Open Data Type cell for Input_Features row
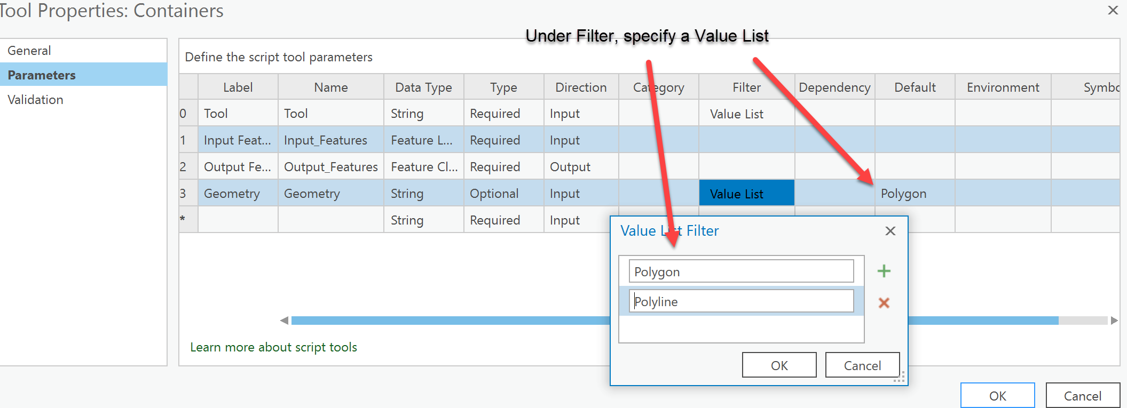Screen dimensions: 1127x408 pyautogui.click(x=423, y=140)
